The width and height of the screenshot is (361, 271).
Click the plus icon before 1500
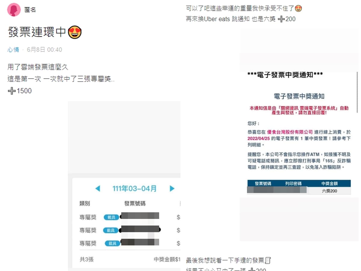[12, 91]
